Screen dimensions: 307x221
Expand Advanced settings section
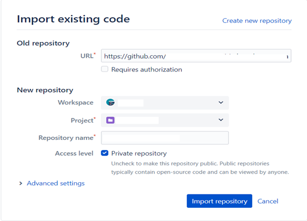coord(56,183)
